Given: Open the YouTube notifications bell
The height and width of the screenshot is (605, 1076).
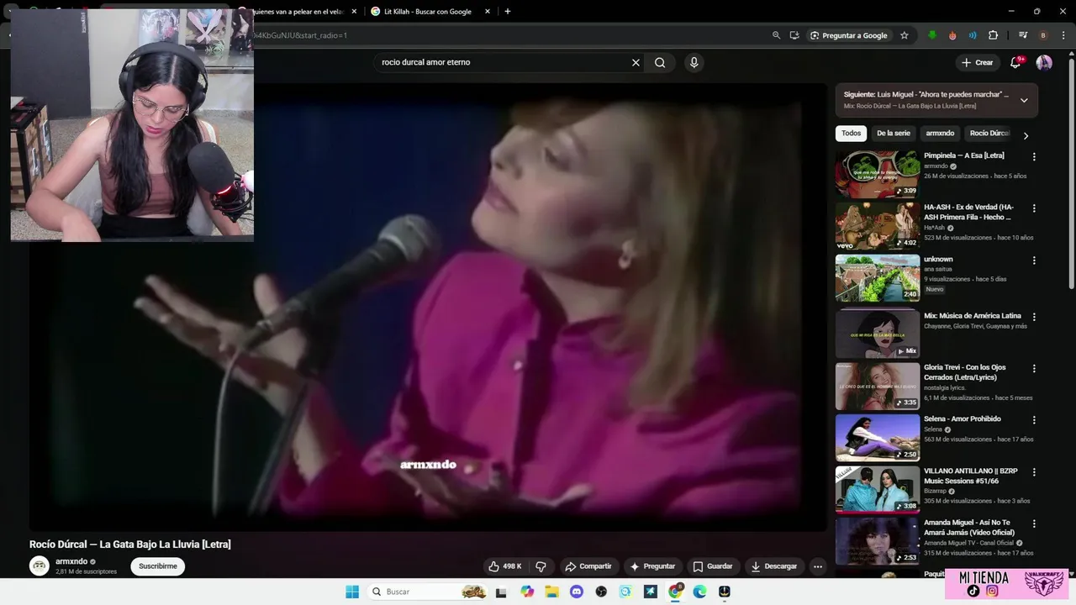Looking at the screenshot, I should point(1015,62).
